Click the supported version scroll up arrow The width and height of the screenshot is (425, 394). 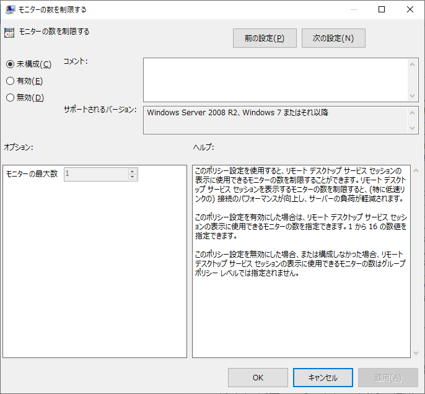pyautogui.click(x=412, y=113)
